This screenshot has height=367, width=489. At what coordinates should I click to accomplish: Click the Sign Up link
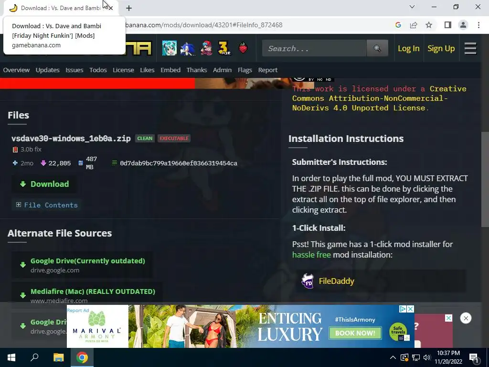[441, 48]
